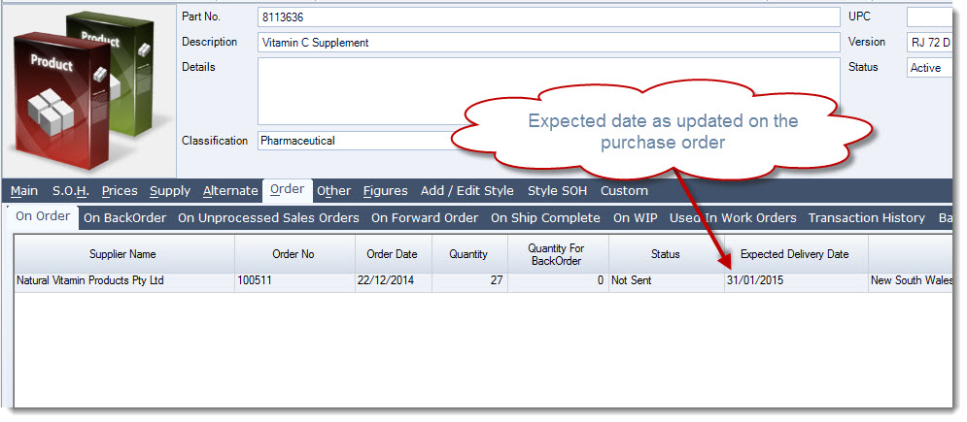
Task: Open On Unprocessed Sales Orders sub-tab
Action: (268, 217)
